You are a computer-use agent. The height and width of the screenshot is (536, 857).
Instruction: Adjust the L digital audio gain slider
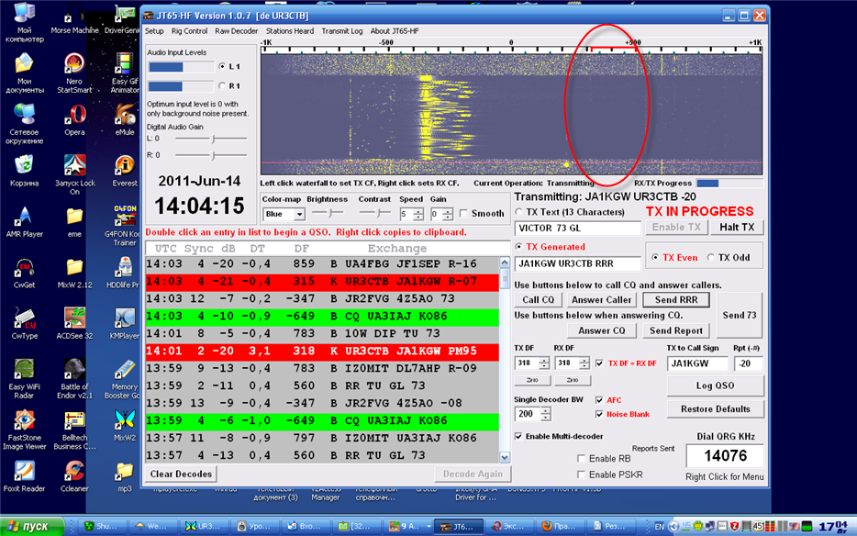[211, 139]
